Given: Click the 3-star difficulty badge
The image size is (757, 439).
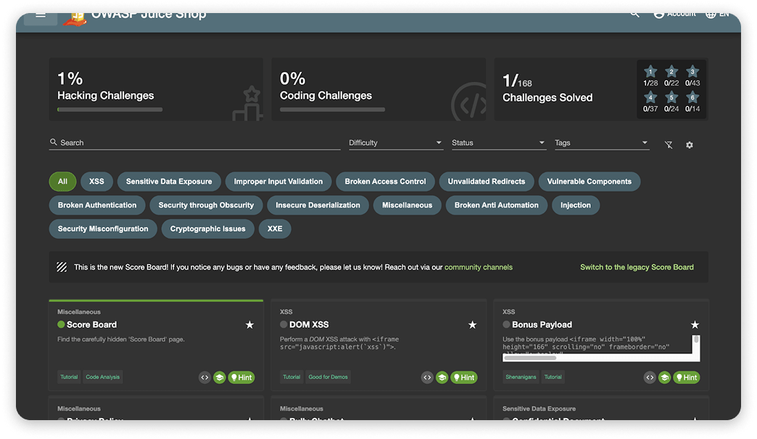Looking at the screenshot, I should click(x=692, y=71).
